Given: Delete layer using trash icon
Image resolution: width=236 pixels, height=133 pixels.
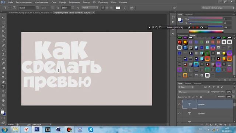Looking at the screenshot, I should (x=230, y=125).
